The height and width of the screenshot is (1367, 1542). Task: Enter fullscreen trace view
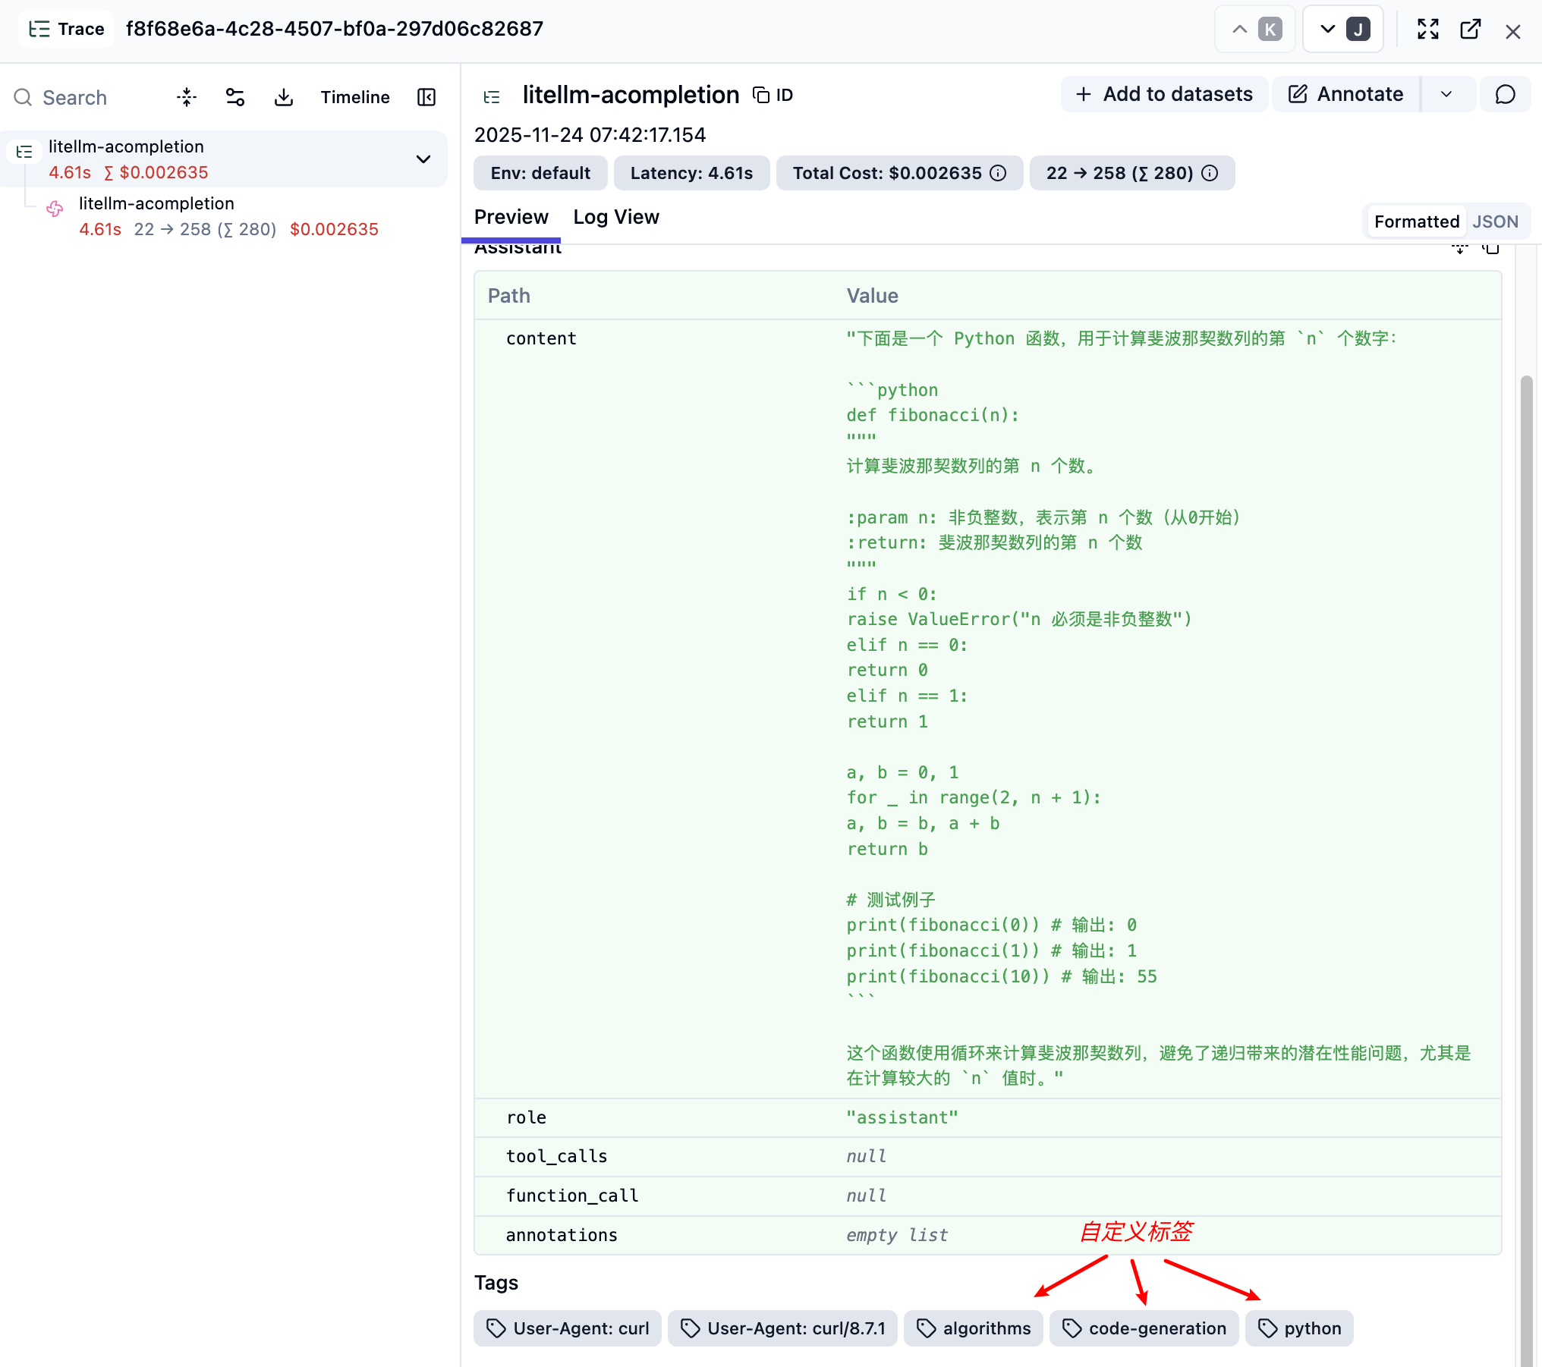[1427, 30]
